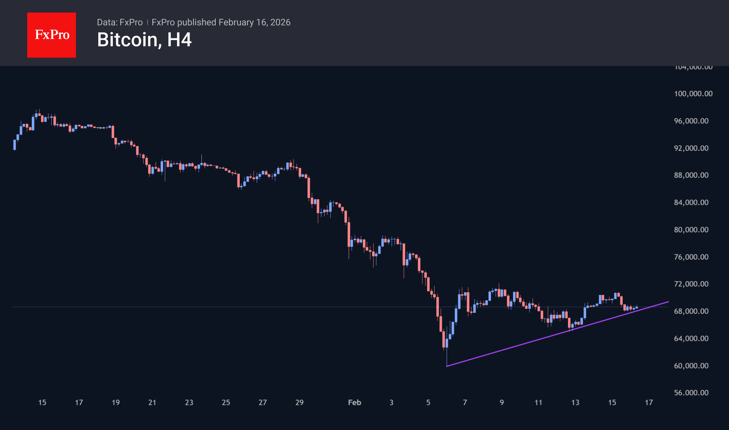
Task: Click the 88,000.00 price axis label
Action: (x=691, y=175)
